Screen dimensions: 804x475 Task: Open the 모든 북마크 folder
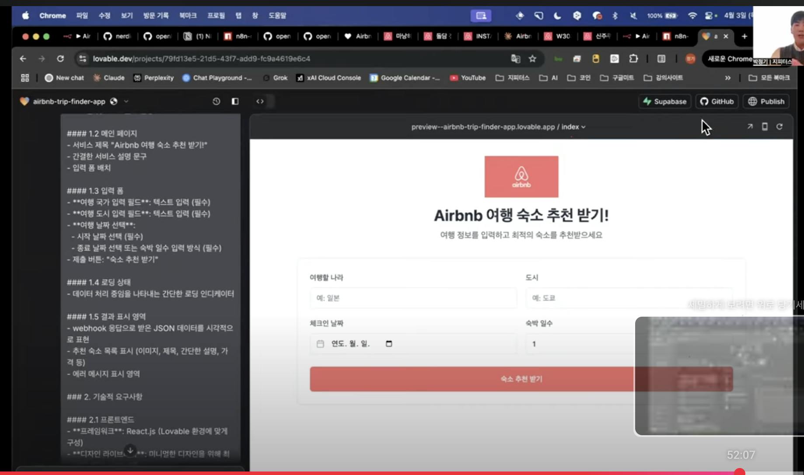[x=769, y=78]
